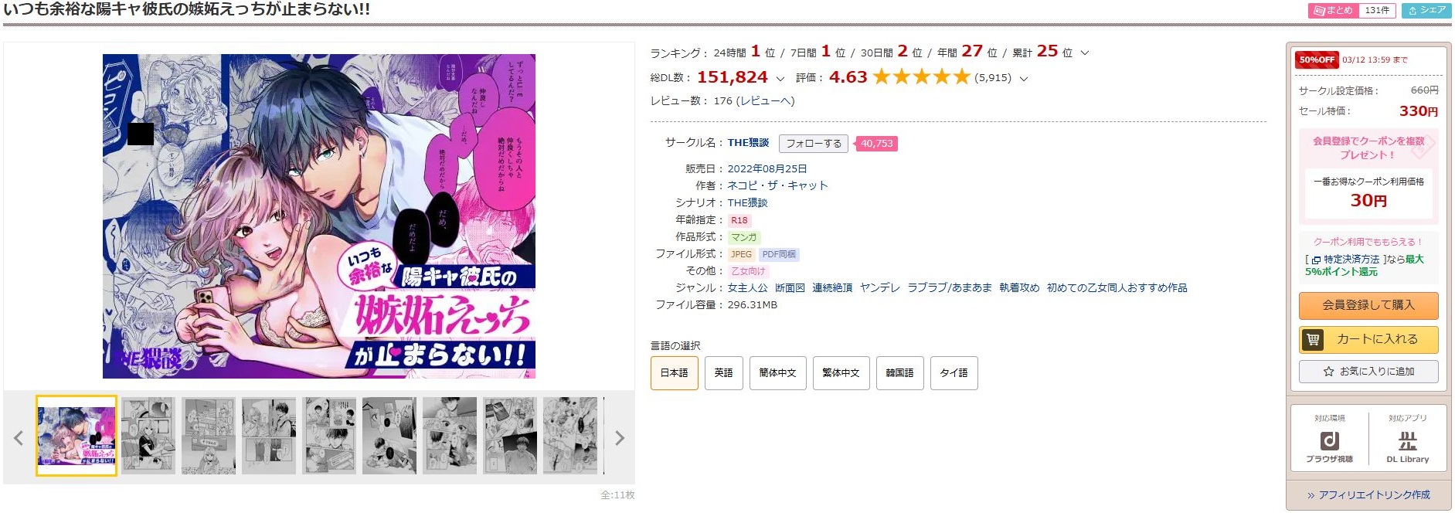The image size is (1455, 513).
Task: Click the 50%OFF sale badge
Action: (1317, 59)
